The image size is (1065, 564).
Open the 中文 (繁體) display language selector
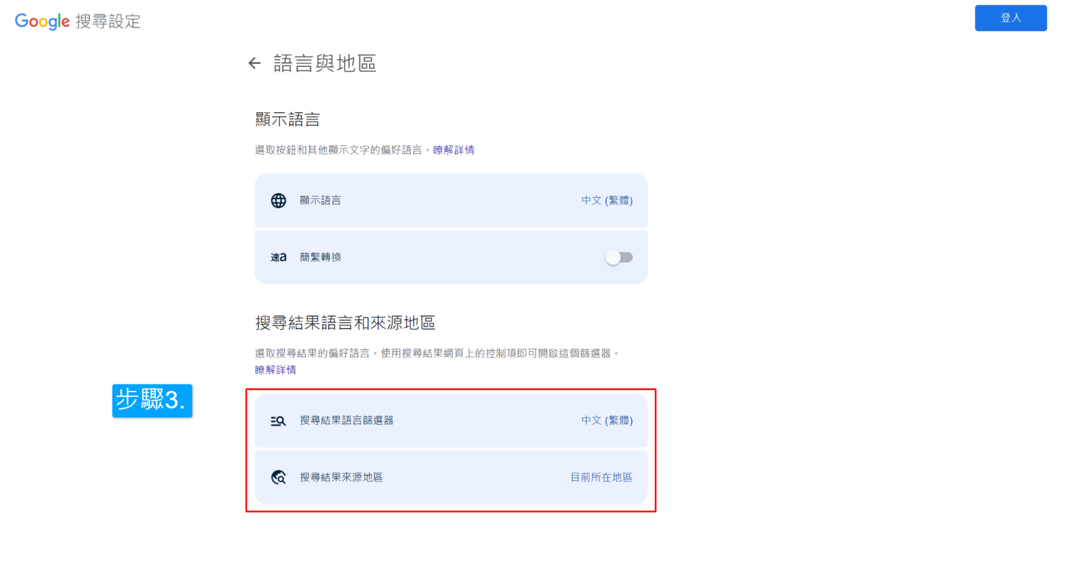(607, 201)
